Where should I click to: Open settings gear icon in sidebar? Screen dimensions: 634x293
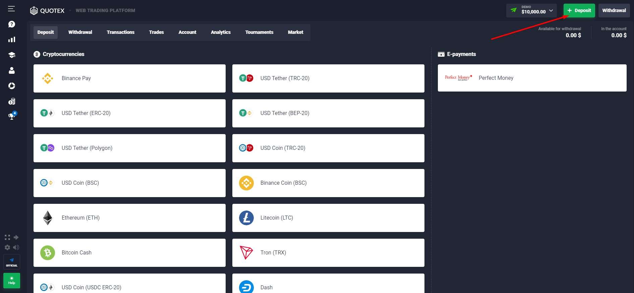[7, 247]
